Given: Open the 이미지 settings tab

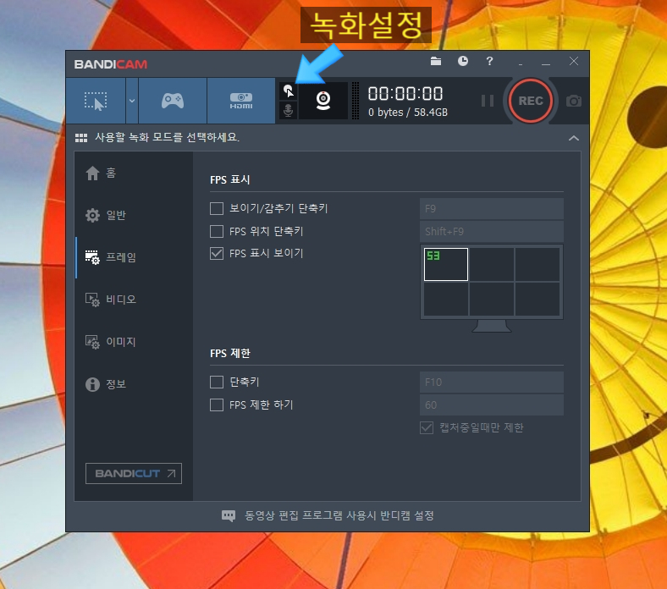Looking at the screenshot, I should click(134, 342).
